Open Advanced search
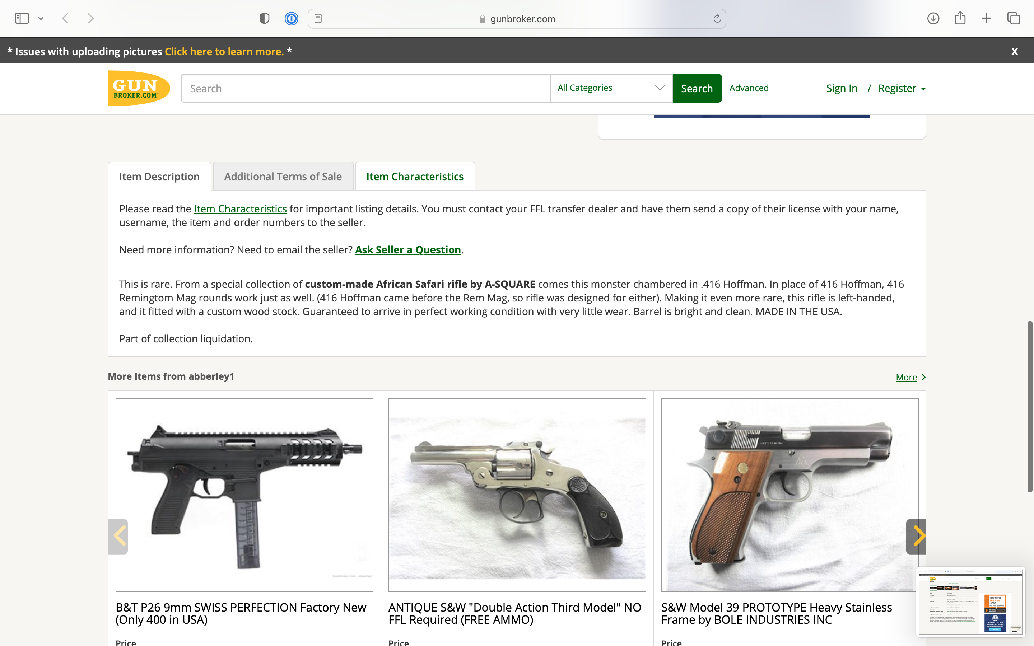Screen dimensions: 1034x646 (x=749, y=88)
